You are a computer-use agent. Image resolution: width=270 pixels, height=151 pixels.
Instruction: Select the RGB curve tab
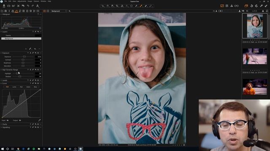[7, 87]
